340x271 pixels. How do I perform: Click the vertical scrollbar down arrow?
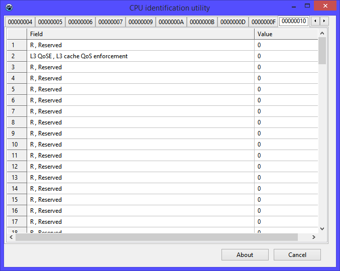coord(322,229)
